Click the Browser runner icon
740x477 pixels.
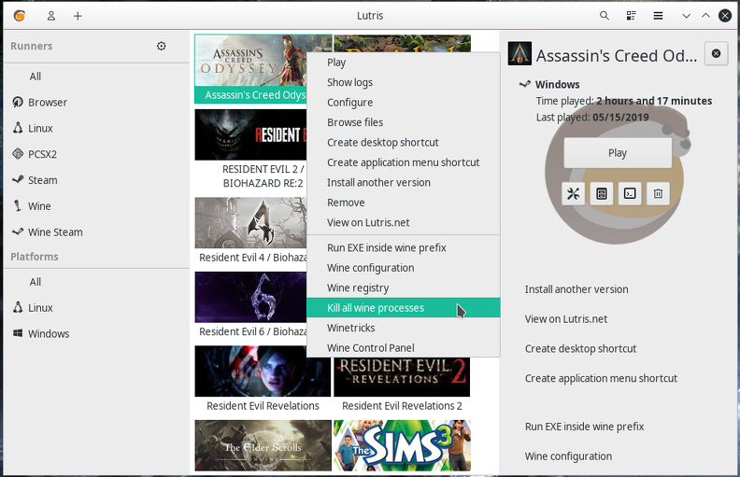click(18, 102)
